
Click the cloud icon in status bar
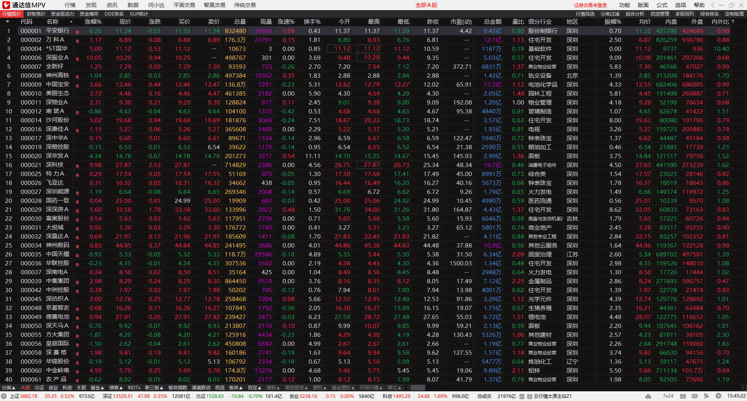tap(648, 396)
